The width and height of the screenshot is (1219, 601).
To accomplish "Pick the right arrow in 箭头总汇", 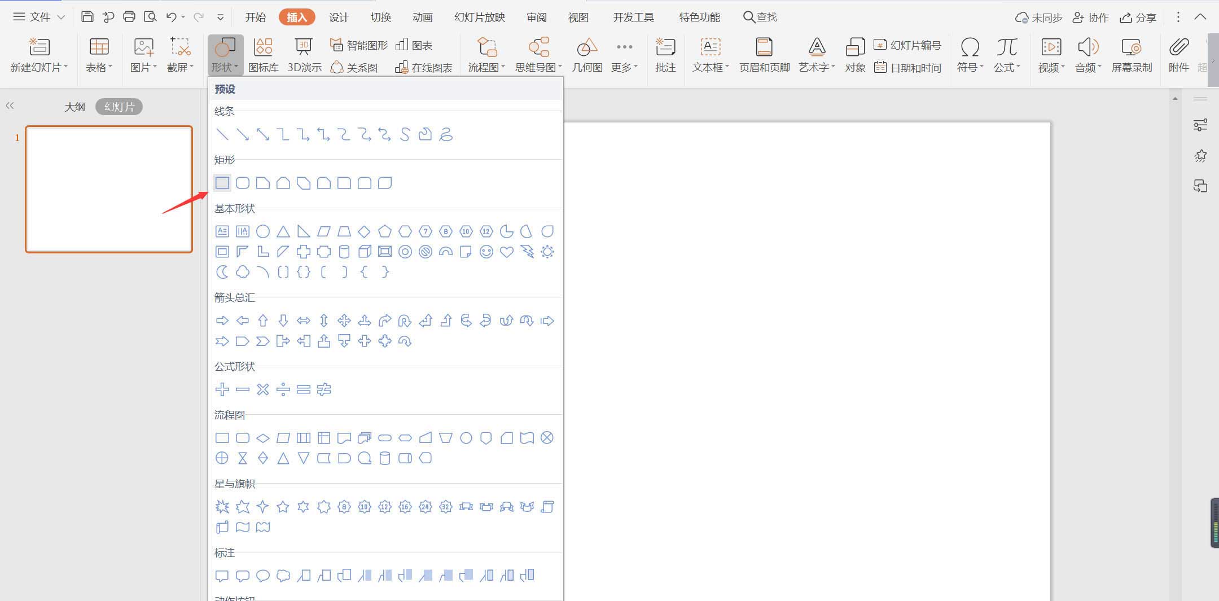I will pyautogui.click(x=222, y=321).
